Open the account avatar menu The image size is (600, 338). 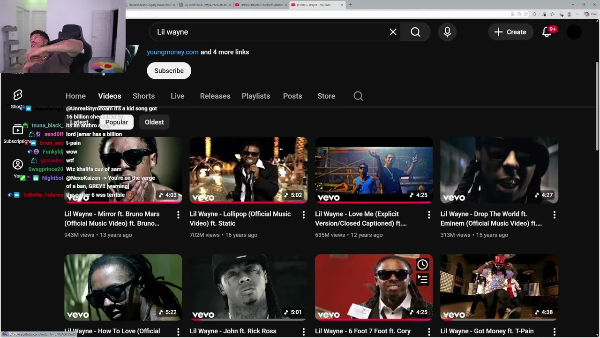[x=574, y=32]
